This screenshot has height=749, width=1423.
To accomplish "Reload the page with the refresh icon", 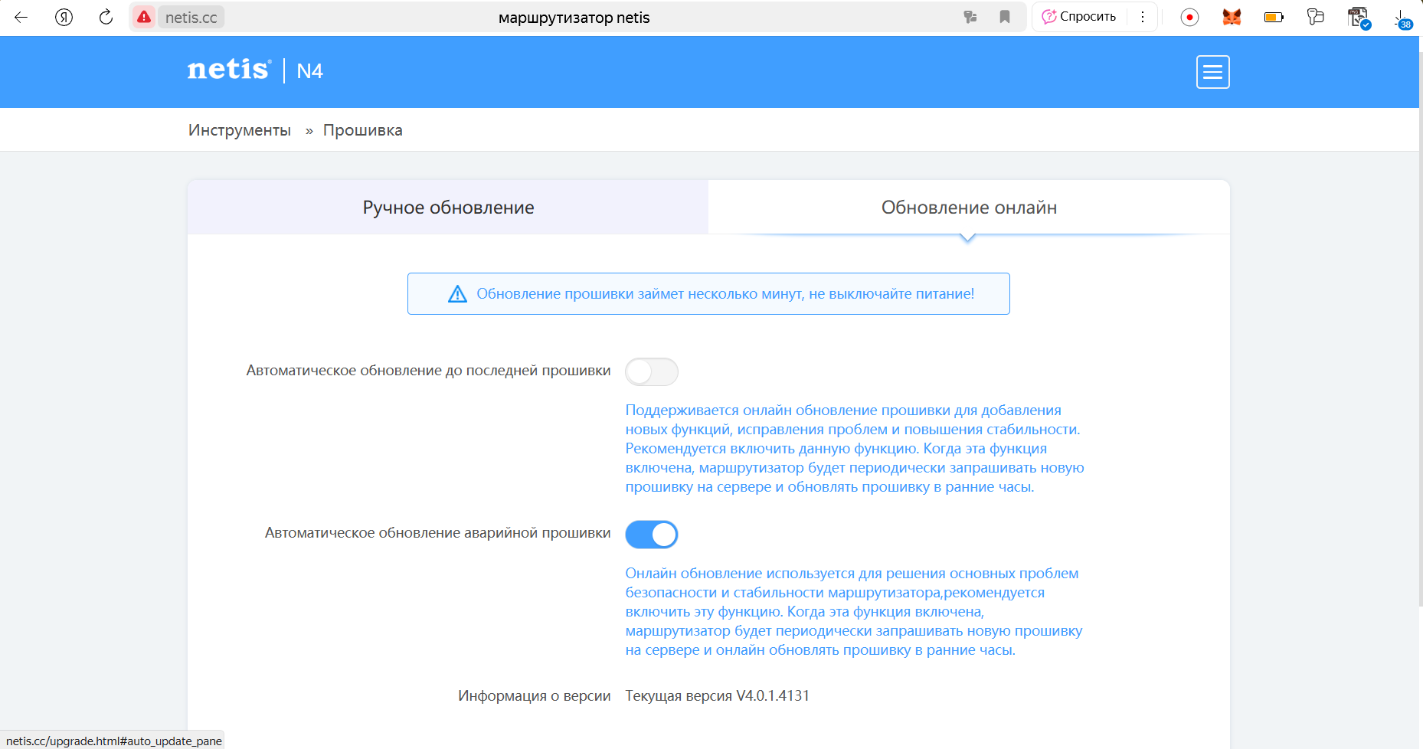I will [x=106, y=17].
